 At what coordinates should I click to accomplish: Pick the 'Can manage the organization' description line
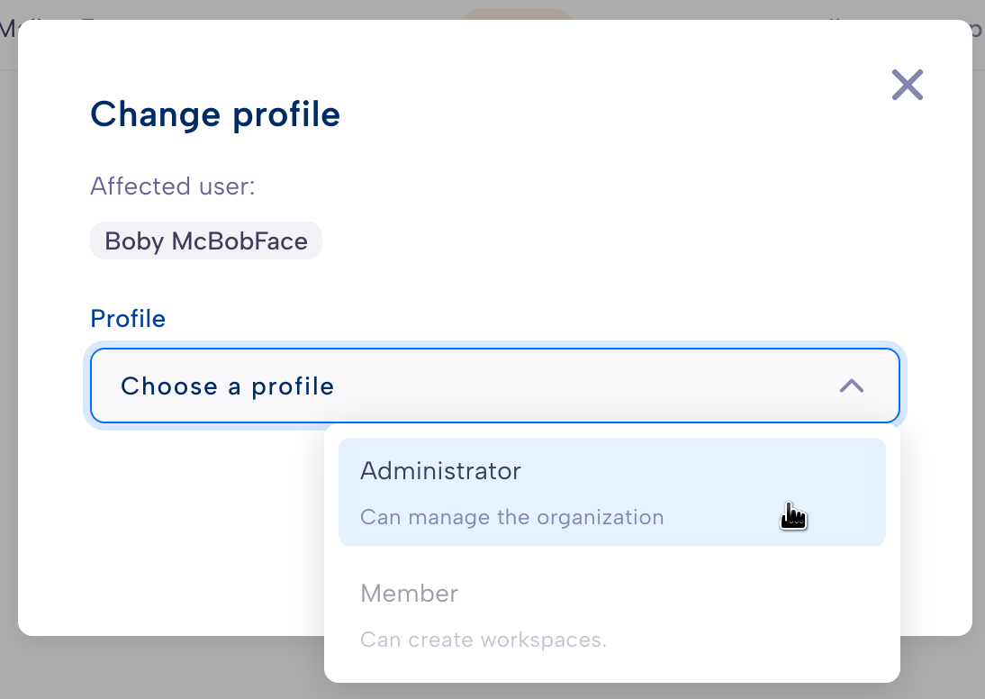(x=511, y=517)
